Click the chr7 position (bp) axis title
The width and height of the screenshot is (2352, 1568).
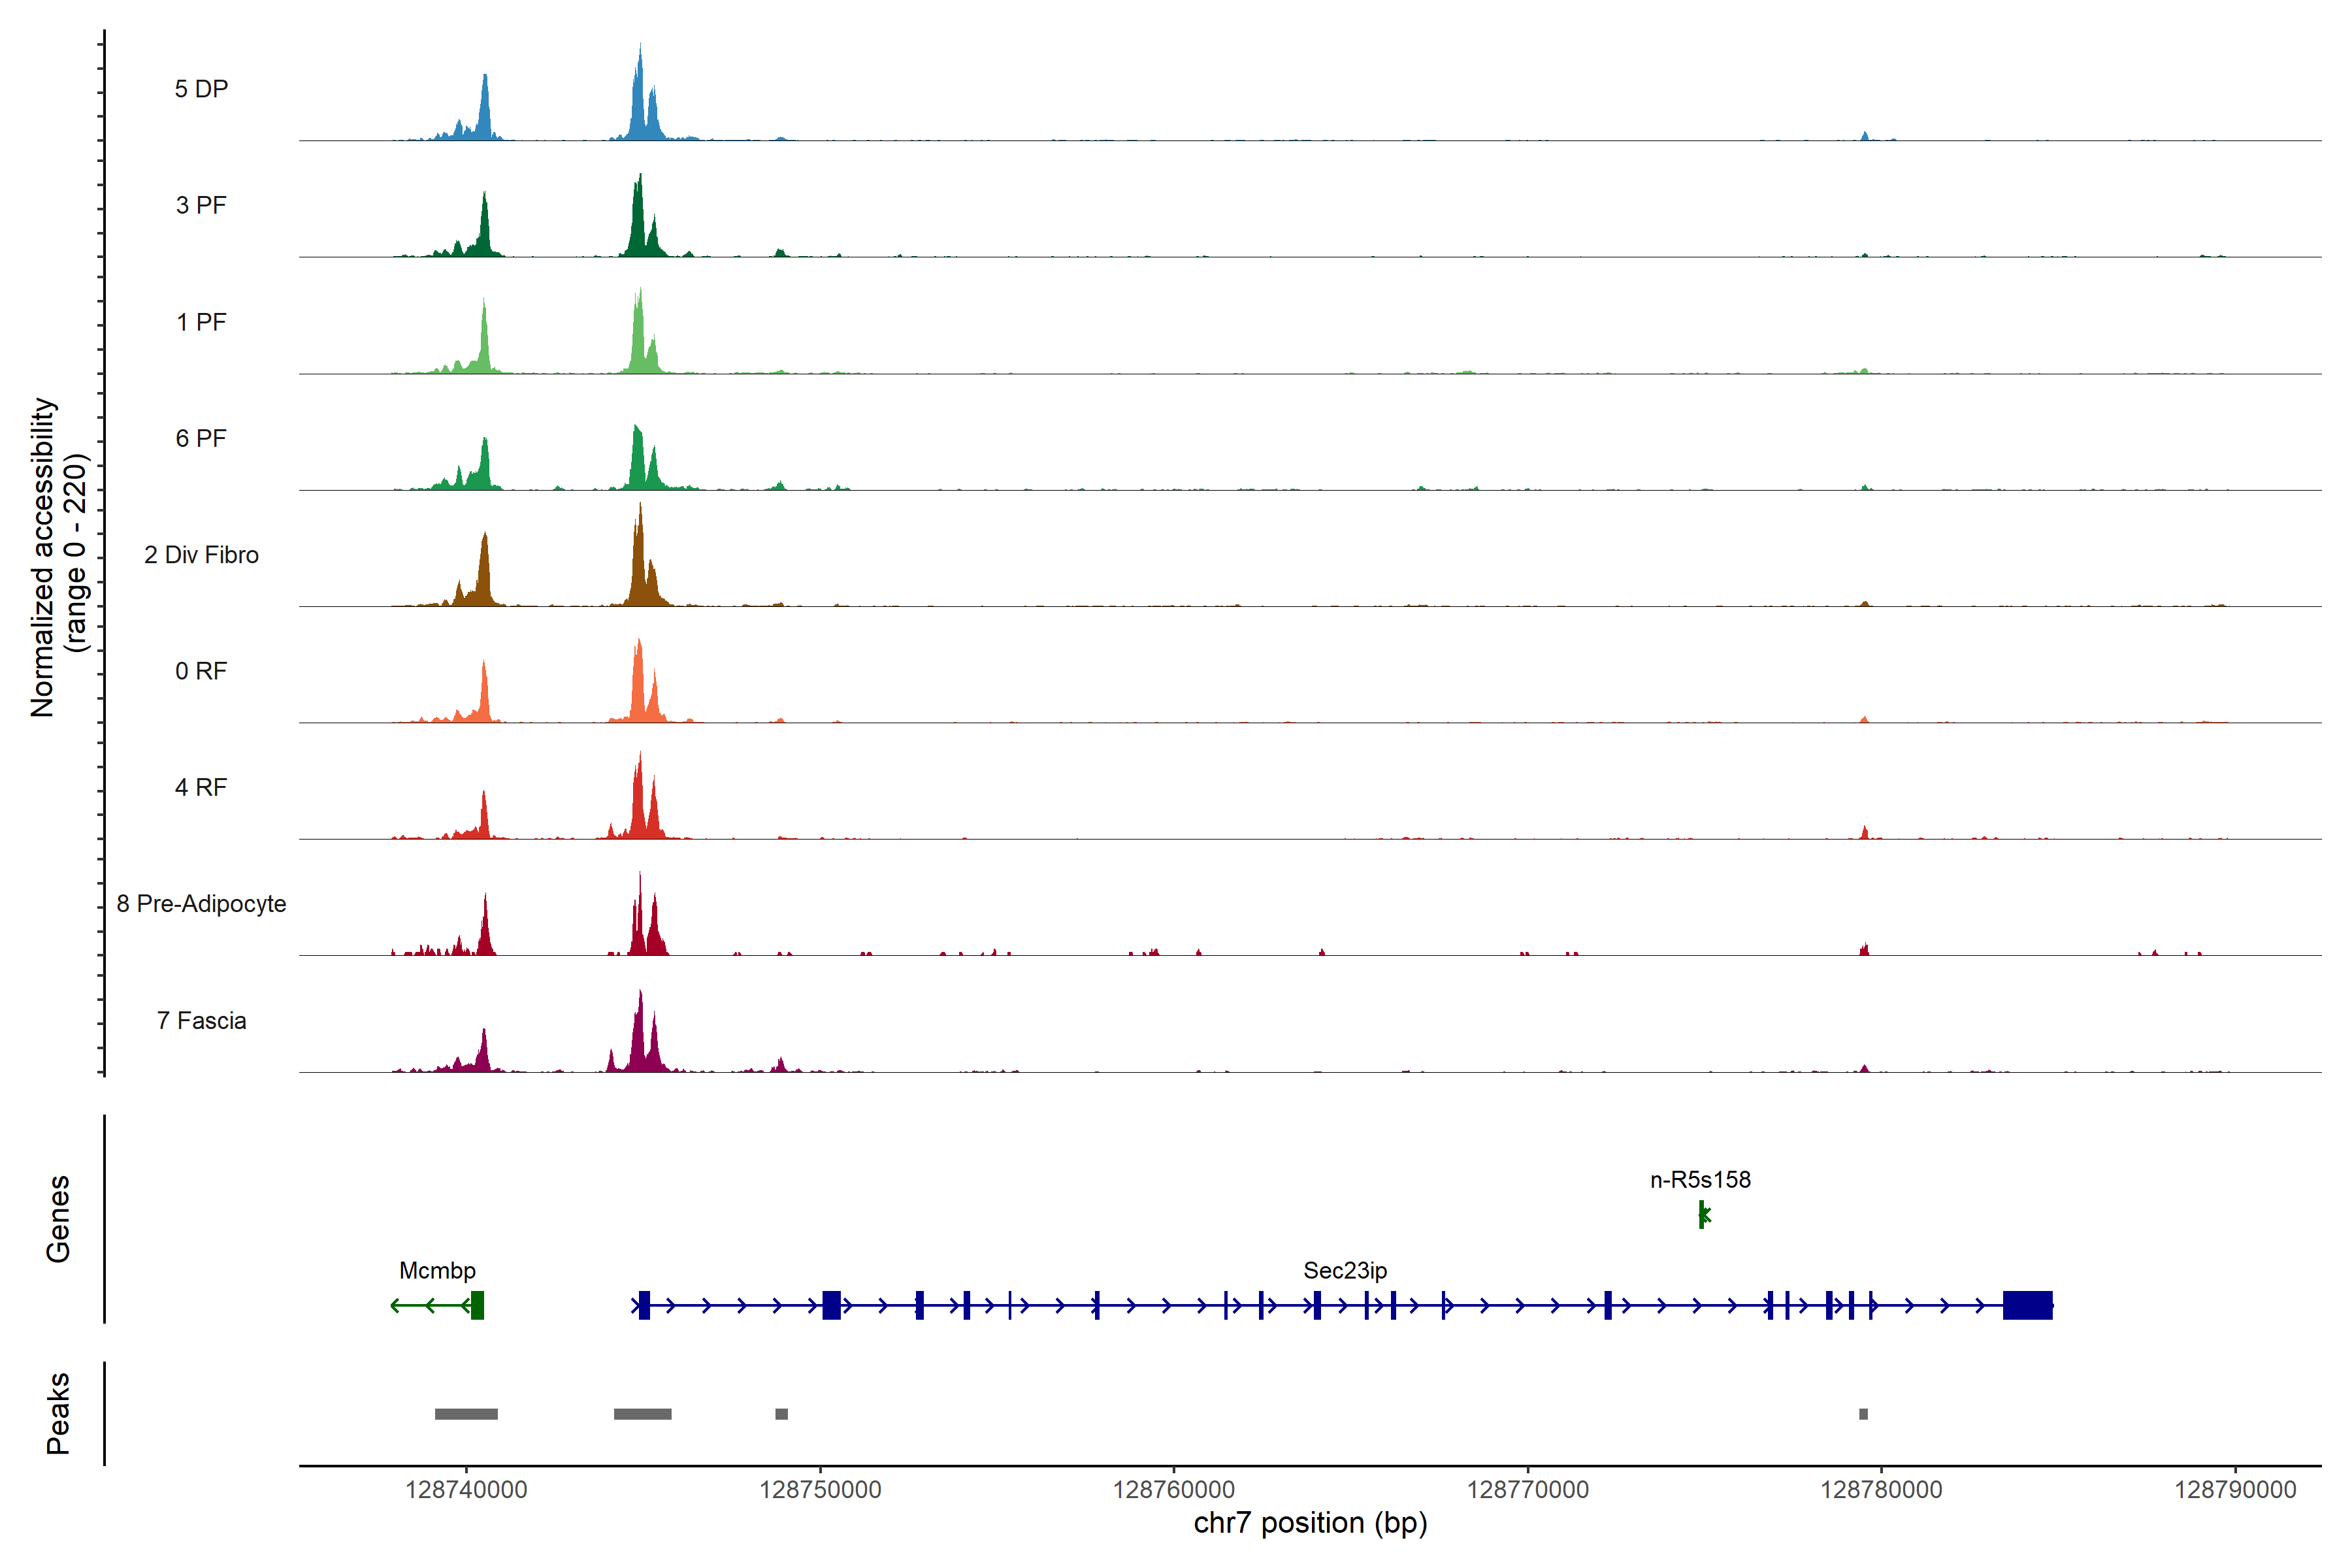click(1310, 1523)
